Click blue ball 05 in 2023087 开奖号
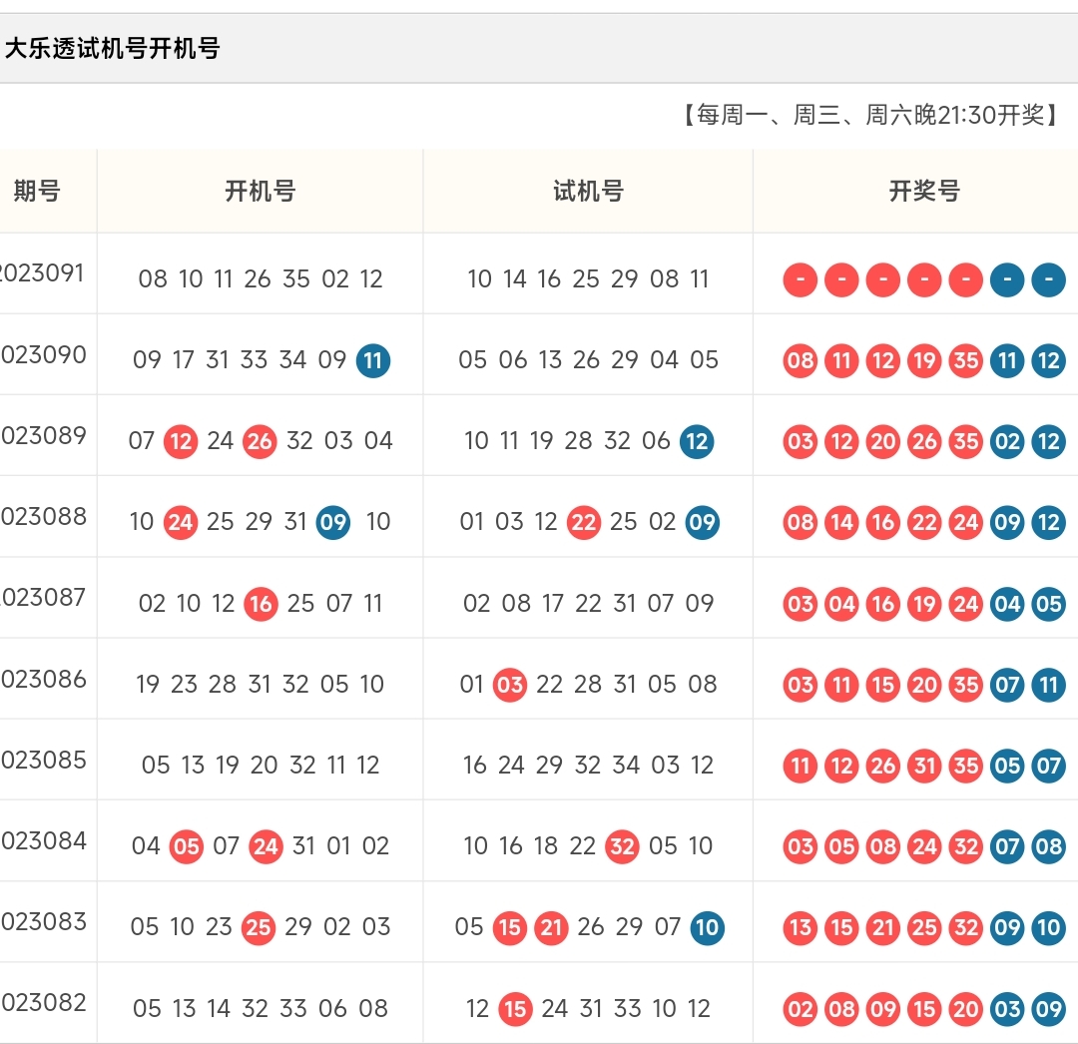This screenshot has height=1044, width=1078. 1048,604
